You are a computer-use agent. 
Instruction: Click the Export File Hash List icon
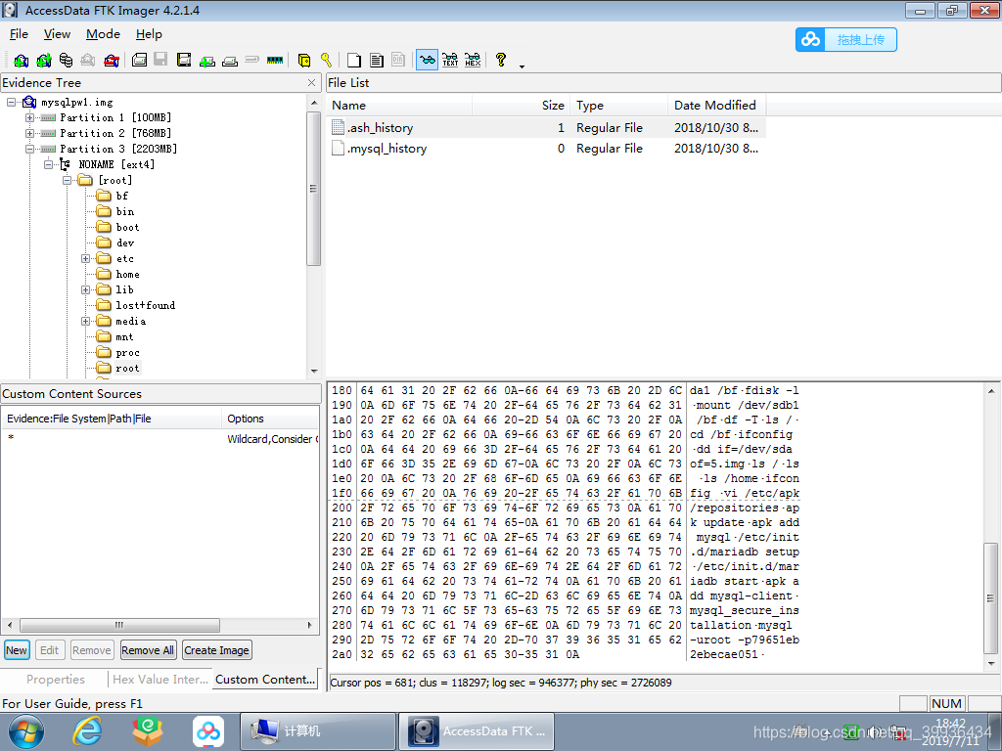click(377, 60)
